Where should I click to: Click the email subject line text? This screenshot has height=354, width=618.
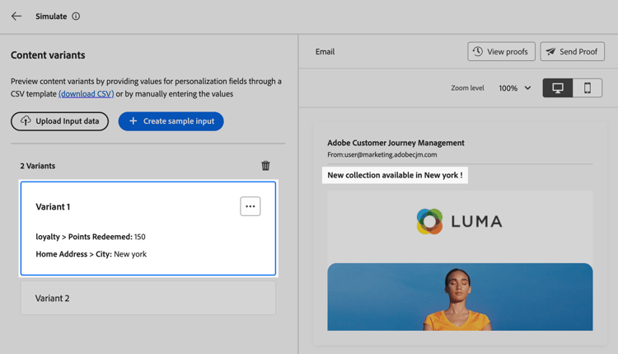pyautogui.click(x=395, y=175)
